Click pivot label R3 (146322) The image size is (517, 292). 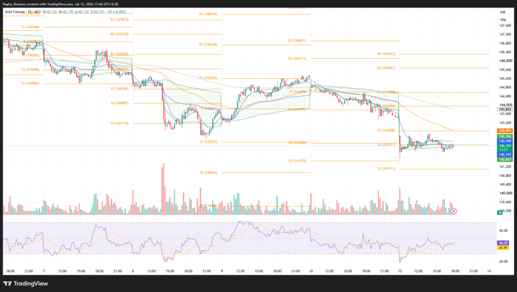pyautogui.click(x=386, y=53)
